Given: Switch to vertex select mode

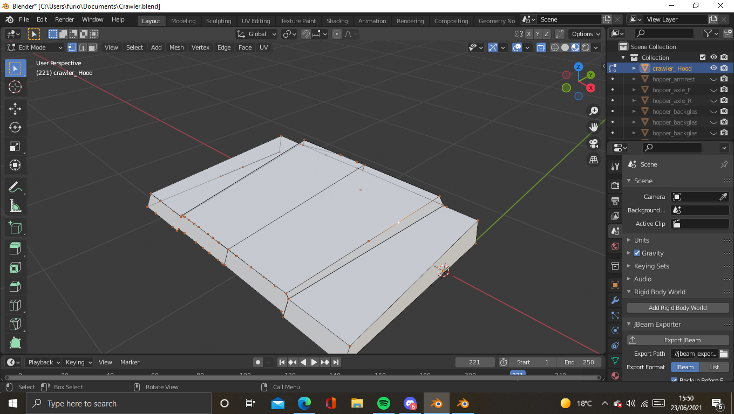Looking at the screenshot, I should [x=72, y=47].
